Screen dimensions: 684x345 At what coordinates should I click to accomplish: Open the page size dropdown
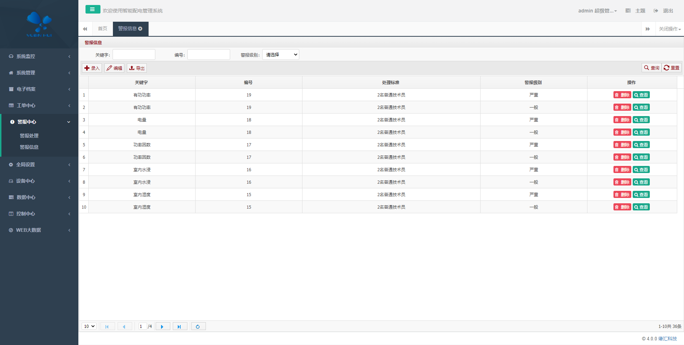(x=89, y=326)
